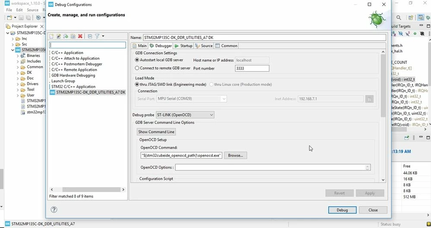Select C/C++ Postmortem Debugger type
The width and height of the screenshot is (431, 228).
click(x=77, y=64)
